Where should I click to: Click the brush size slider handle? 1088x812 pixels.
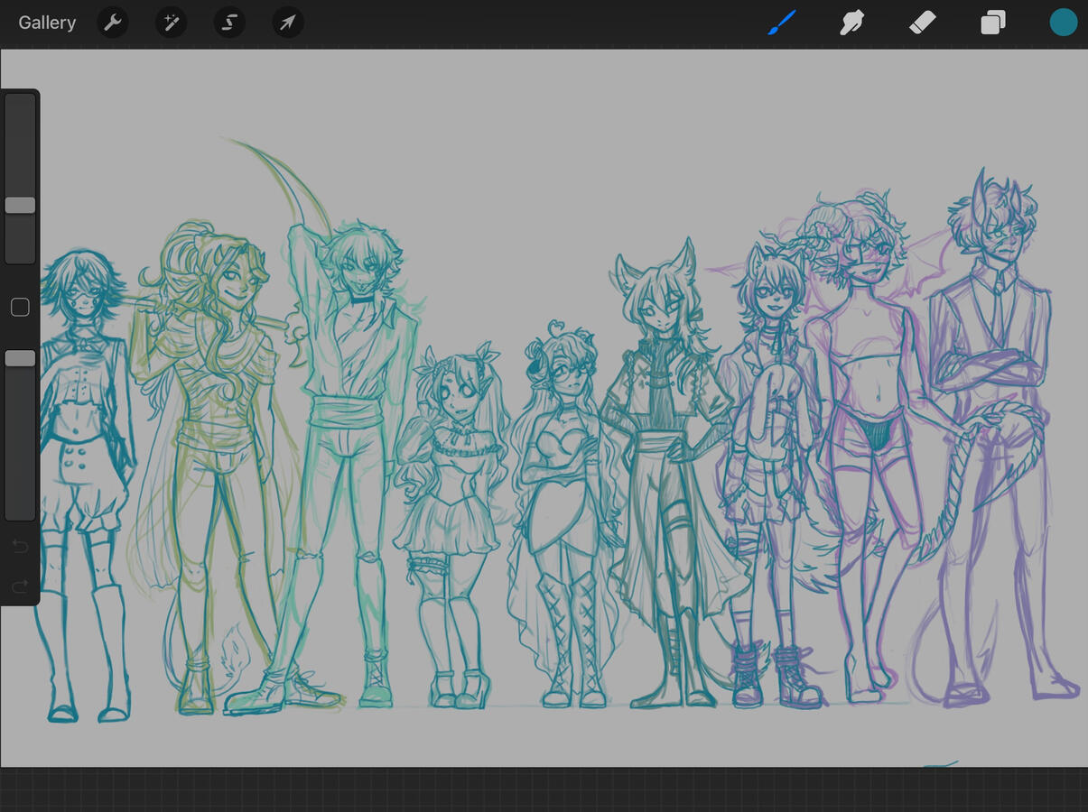click(x=20, y=205)
